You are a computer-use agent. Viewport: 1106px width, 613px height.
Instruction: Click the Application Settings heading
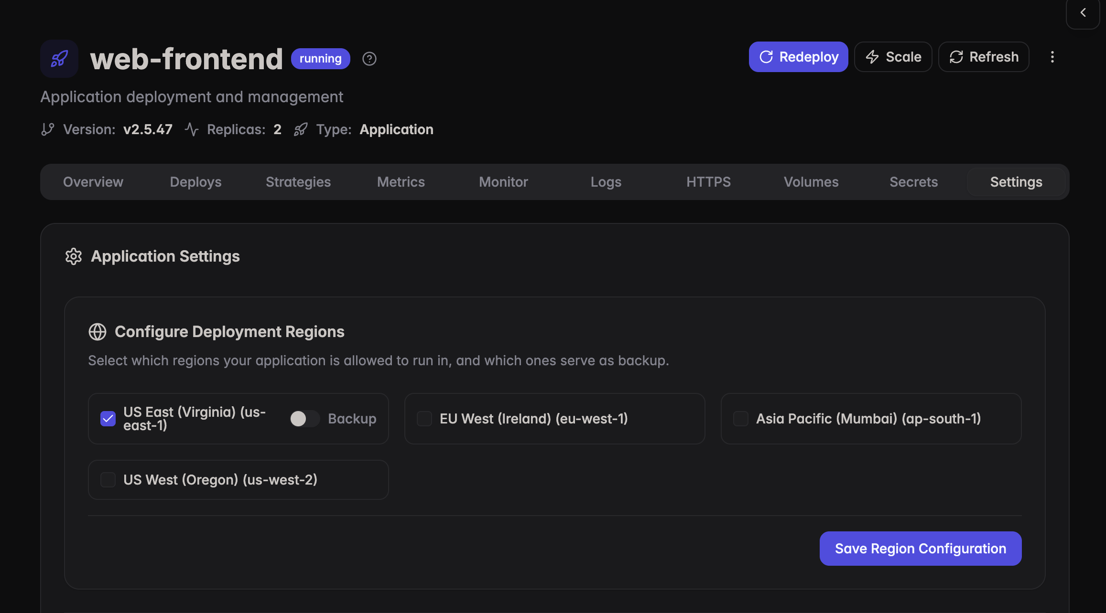[165, 256]
